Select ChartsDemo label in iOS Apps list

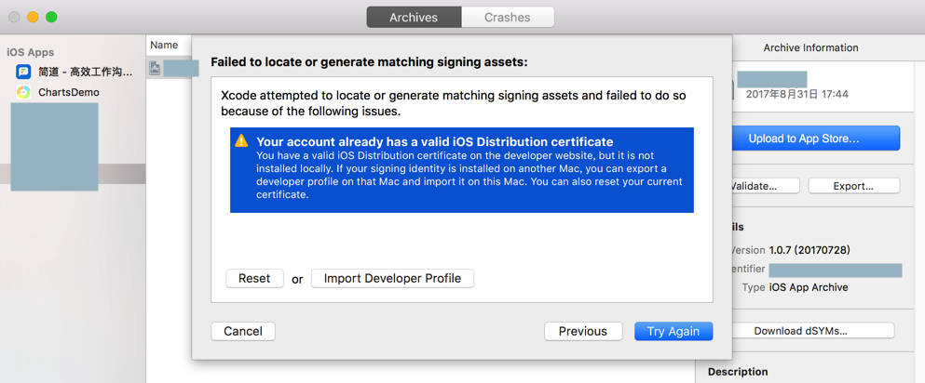coord(69,92)
